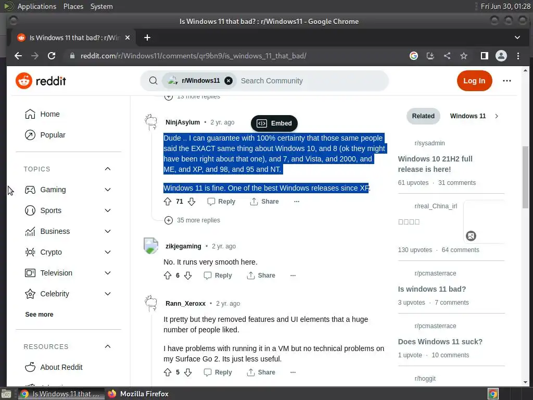Click the Log In button
The width and height of the screenshot is (533, 400).
[x=474, y=81]
